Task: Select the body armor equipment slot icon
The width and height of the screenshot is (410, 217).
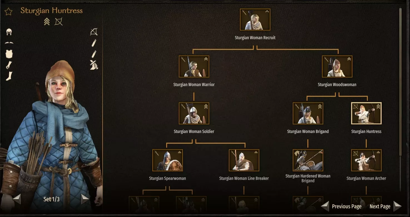Action: tap(9, 54)
